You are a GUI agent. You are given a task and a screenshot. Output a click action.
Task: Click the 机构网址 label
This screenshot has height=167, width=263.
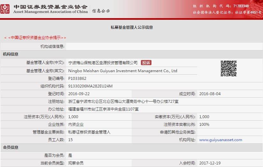(187, 140)
